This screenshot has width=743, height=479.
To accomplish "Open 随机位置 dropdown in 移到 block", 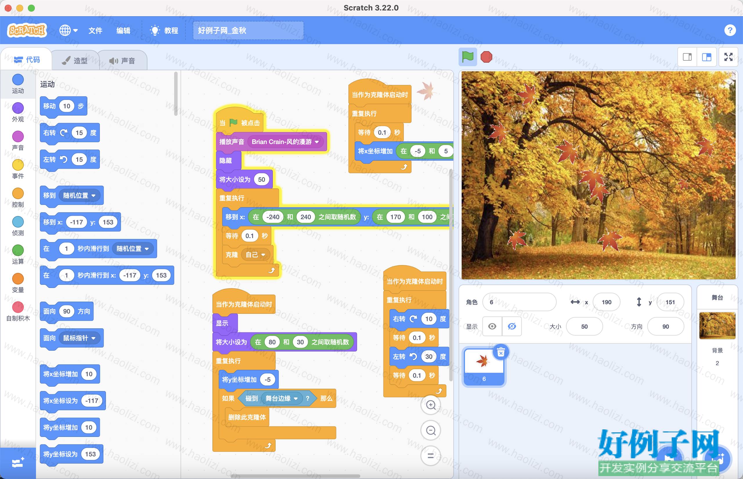I will (79, 195).
